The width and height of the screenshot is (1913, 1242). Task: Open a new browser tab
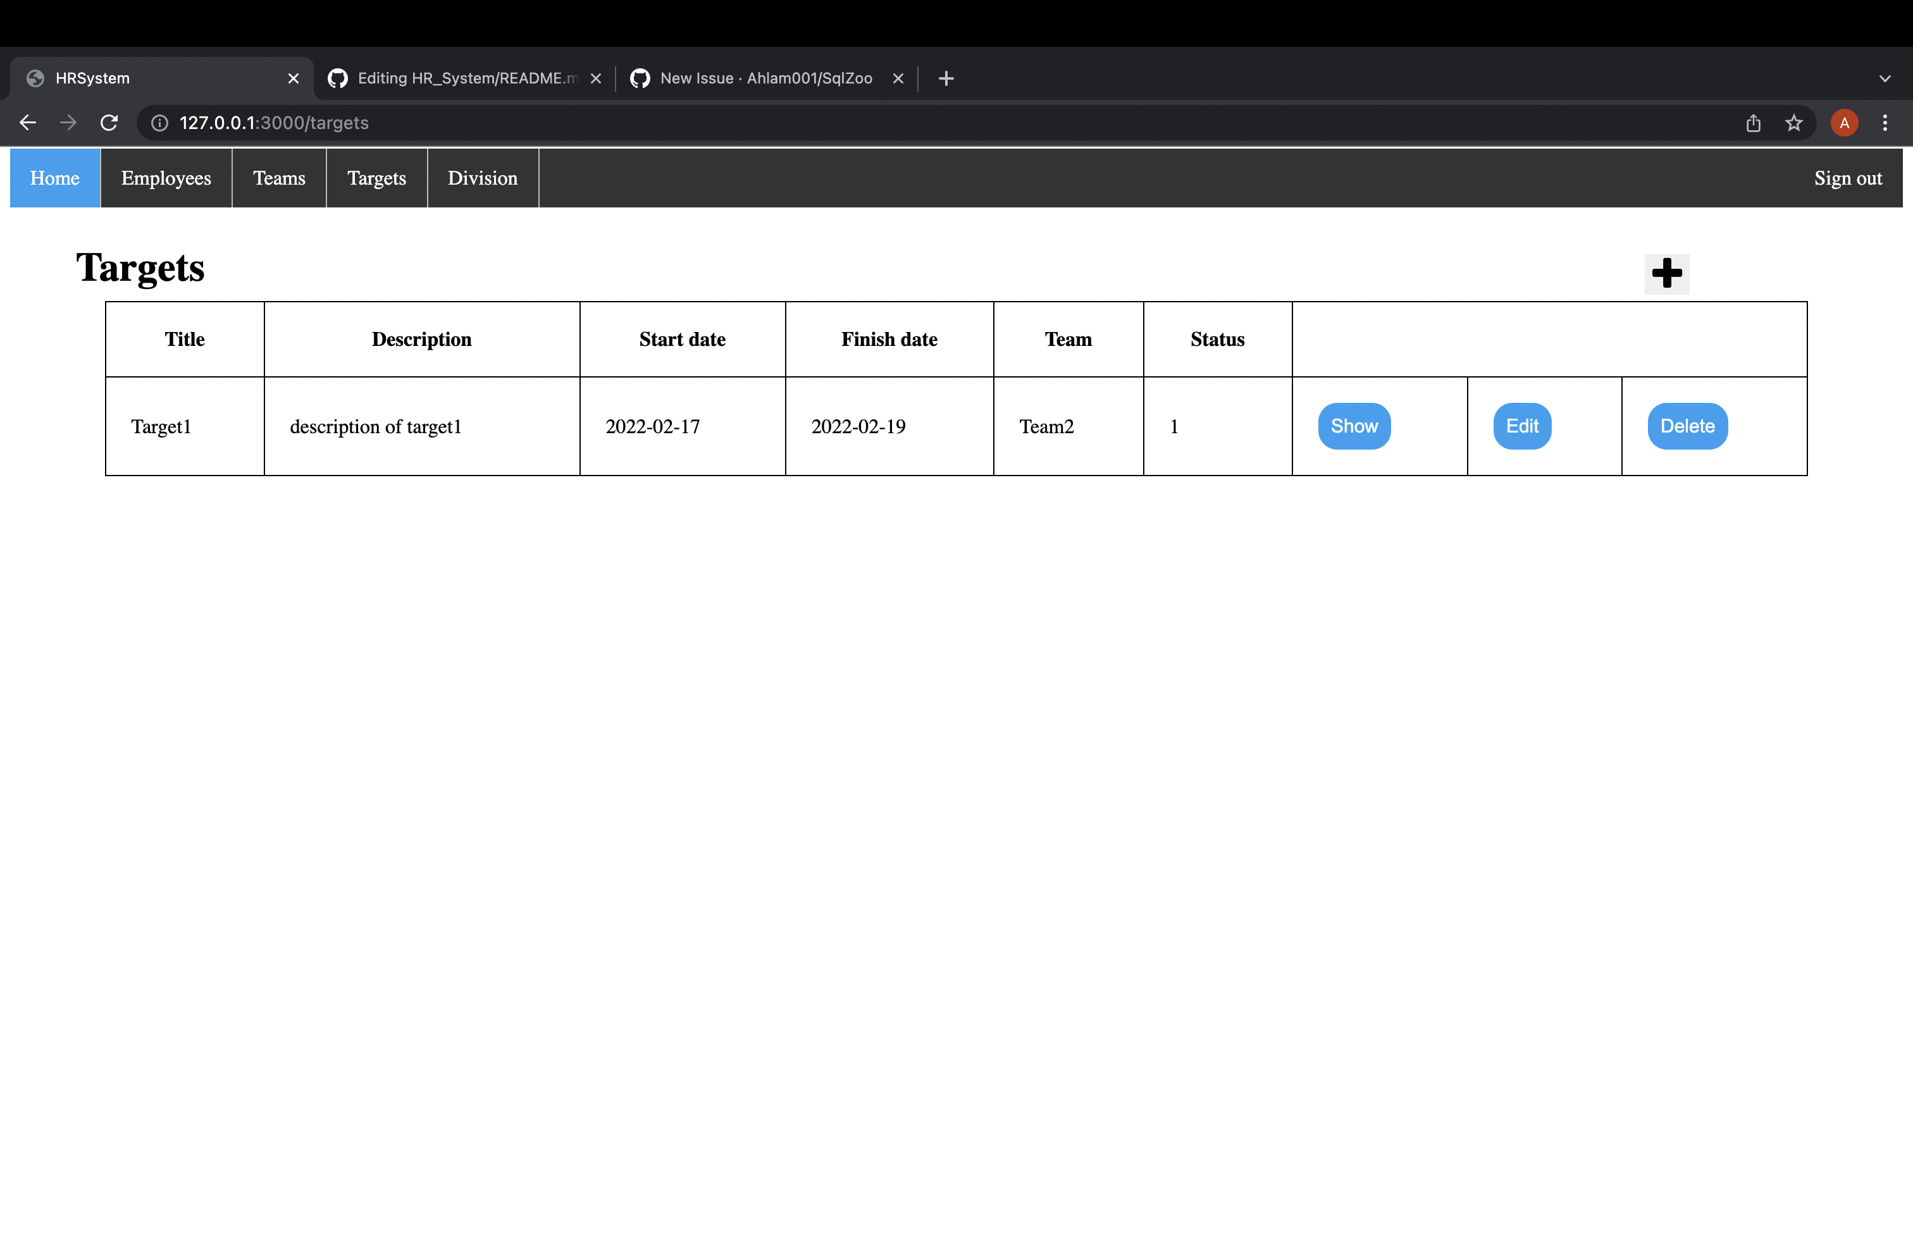(946, 78)
